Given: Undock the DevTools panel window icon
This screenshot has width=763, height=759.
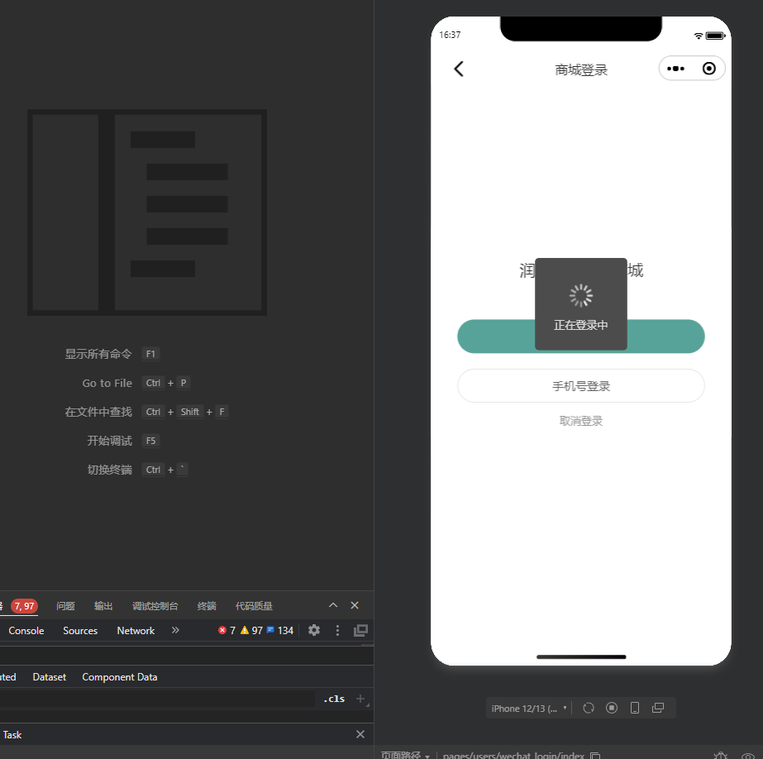Looking at the screenshot, I should pyautogui.click(x=360, y=631).
